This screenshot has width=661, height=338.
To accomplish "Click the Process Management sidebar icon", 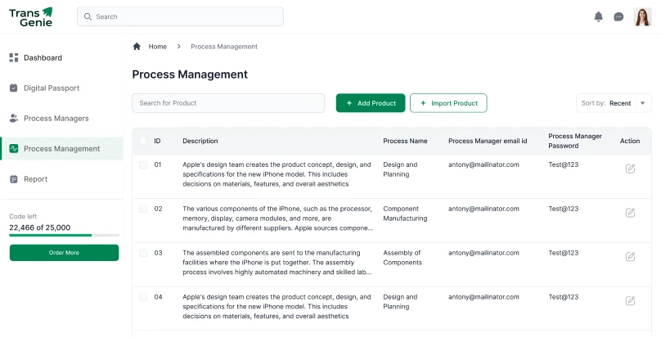I will [x=14, y=148].
